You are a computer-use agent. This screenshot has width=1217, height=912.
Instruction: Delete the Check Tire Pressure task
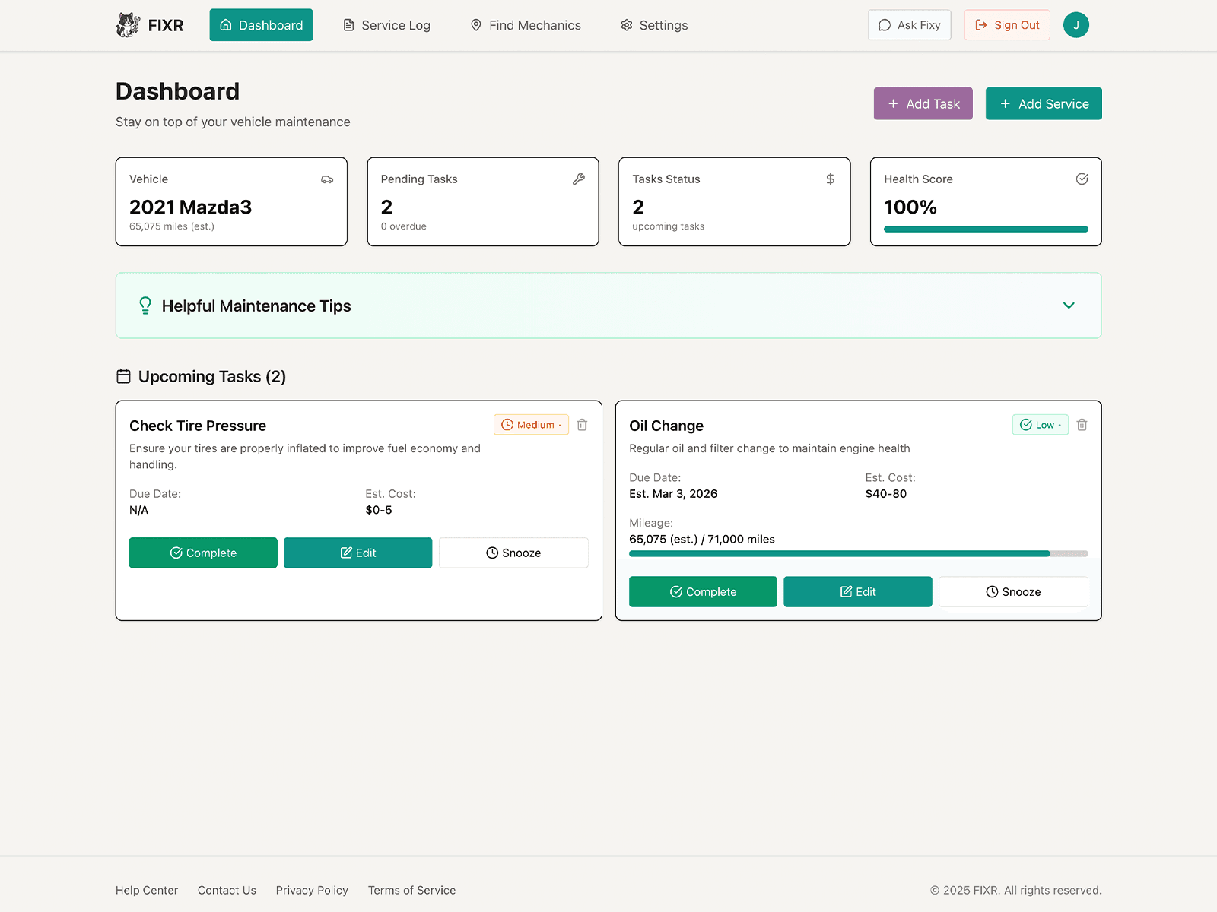pos(582,425)
